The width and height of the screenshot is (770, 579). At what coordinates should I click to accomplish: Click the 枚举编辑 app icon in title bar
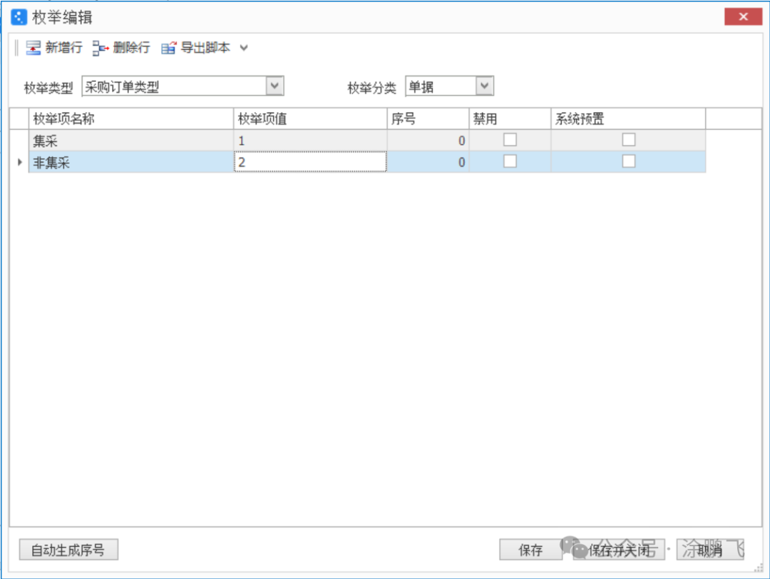[x=19, y=17]
